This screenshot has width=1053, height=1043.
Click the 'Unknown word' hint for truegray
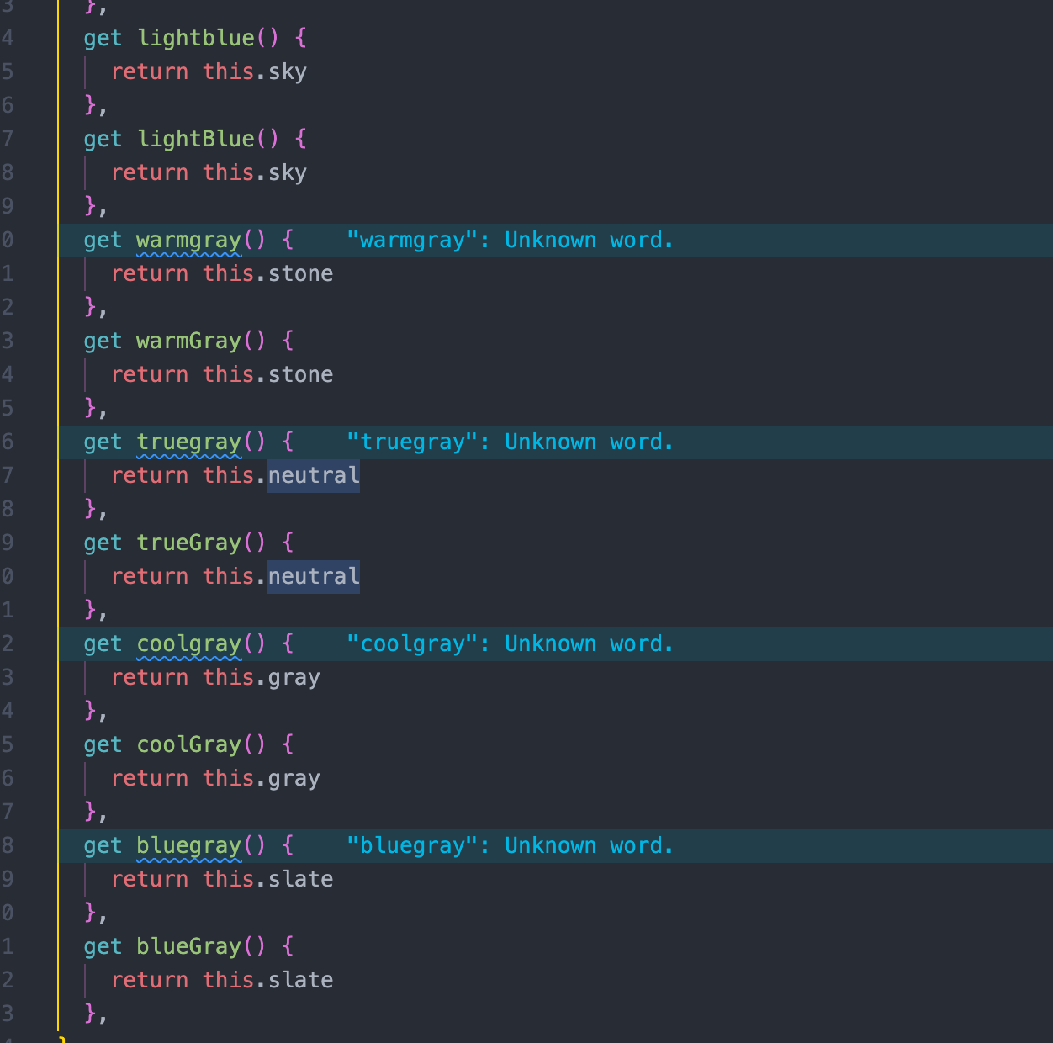coord(509,442)
